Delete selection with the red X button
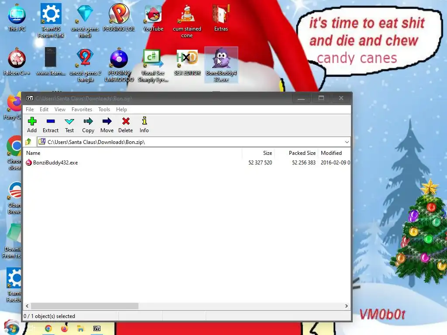This screenshot has width=447, height=335. point(125,125)
